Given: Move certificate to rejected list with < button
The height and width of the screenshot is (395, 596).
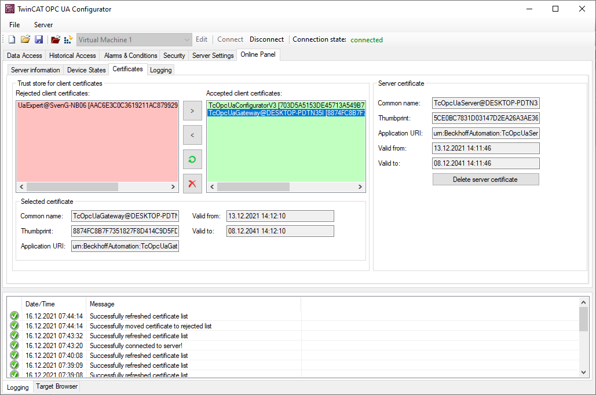Looking at the screenshot, I should 192,135.
